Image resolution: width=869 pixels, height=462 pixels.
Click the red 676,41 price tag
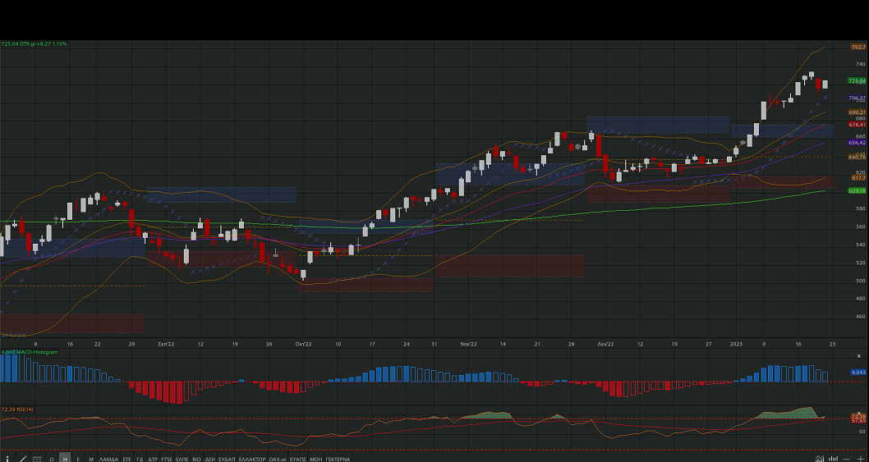point(857,125)
